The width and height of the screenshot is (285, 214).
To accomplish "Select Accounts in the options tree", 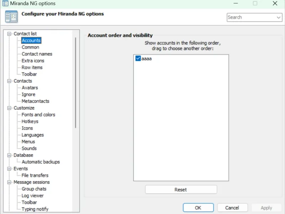I will [x=31, y=40].
